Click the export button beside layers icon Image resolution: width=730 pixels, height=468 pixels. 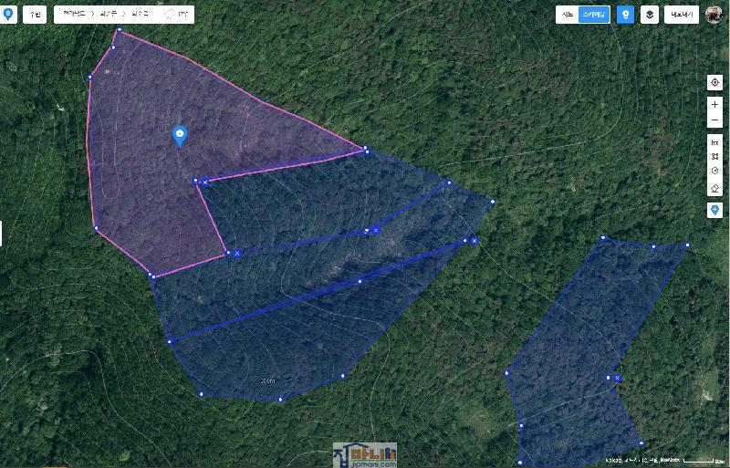(681, 15)
